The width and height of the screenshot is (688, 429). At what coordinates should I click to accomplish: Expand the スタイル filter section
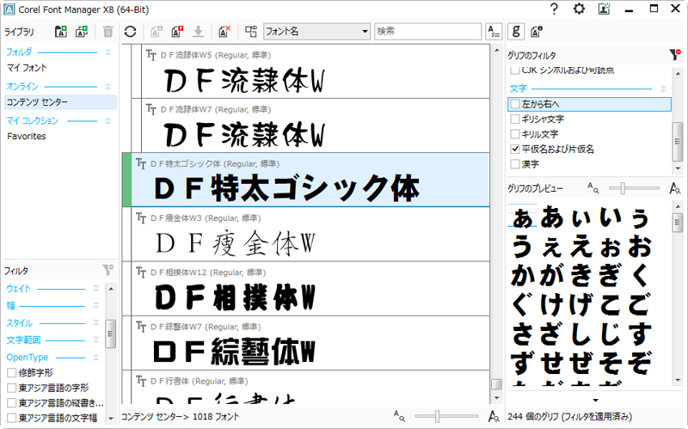point(96,323)
